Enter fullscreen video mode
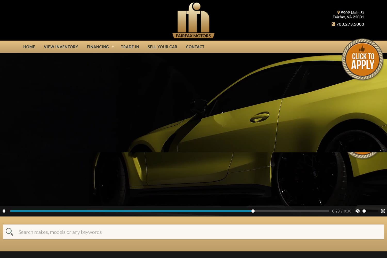 coord(383,211)
